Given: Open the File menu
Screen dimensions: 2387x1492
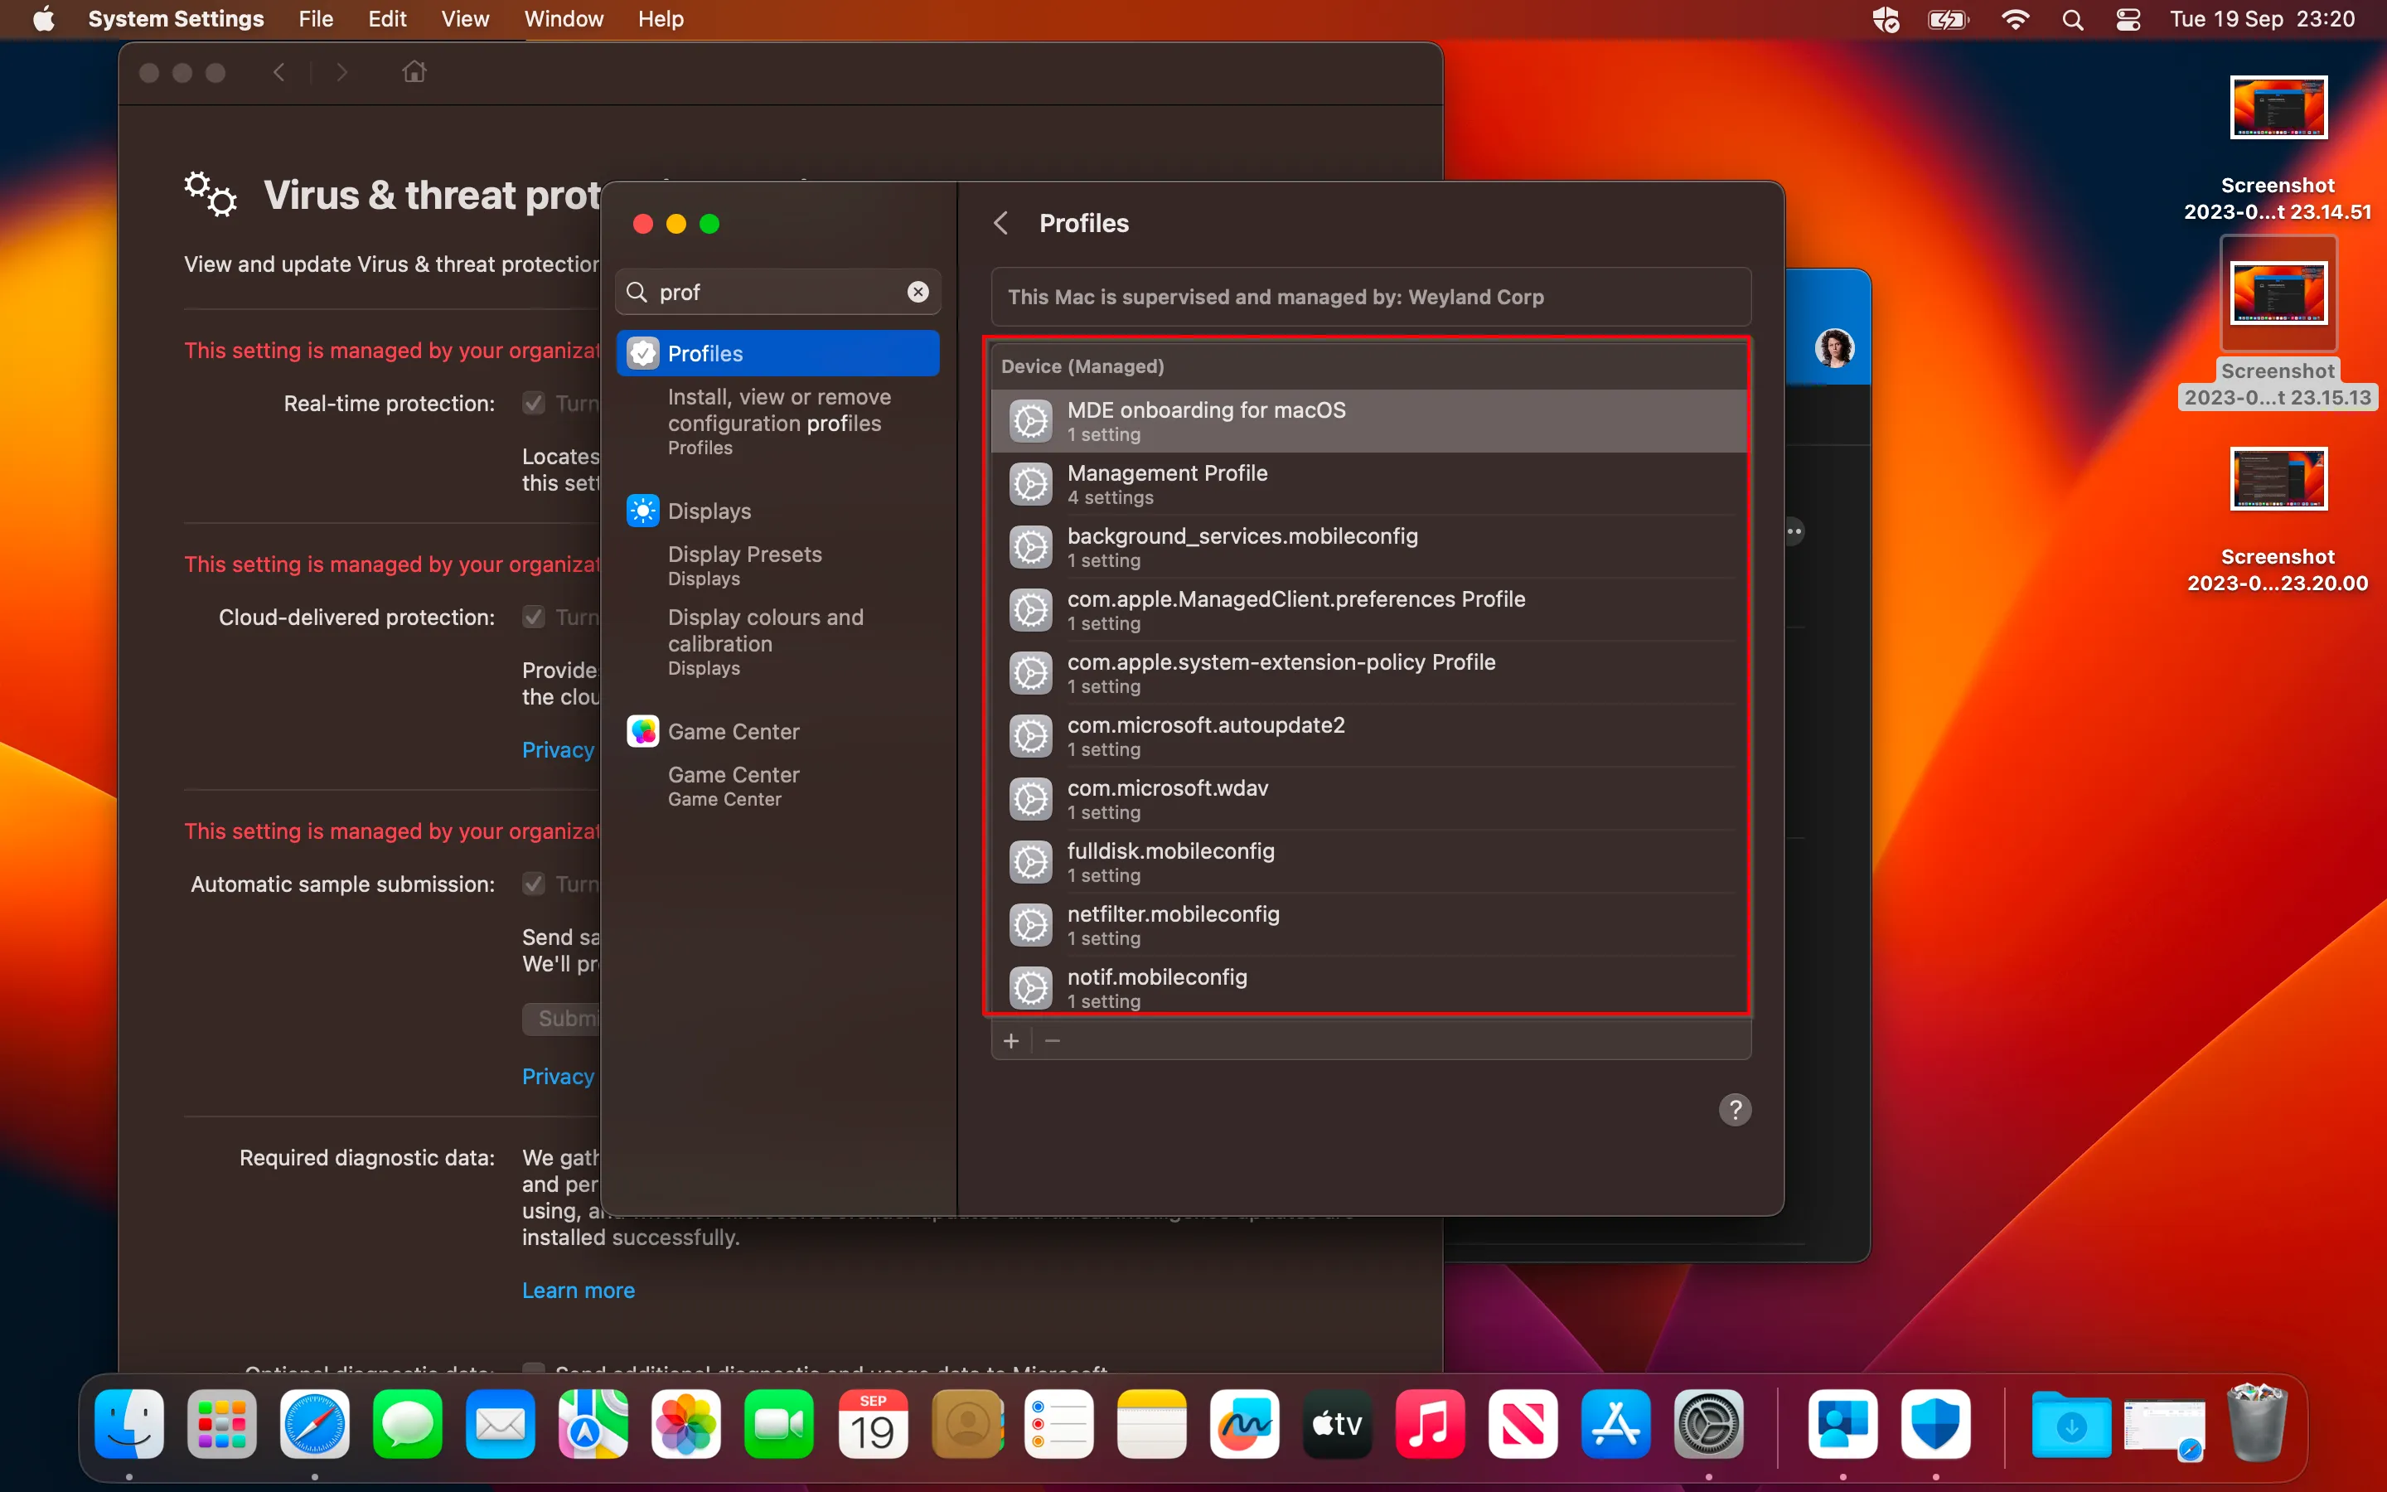Looking at the screenshot, I should 316,19.
